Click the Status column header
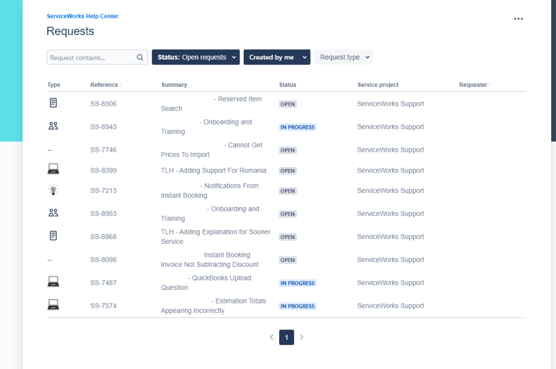The image size is (556, 369). (287, 85)
